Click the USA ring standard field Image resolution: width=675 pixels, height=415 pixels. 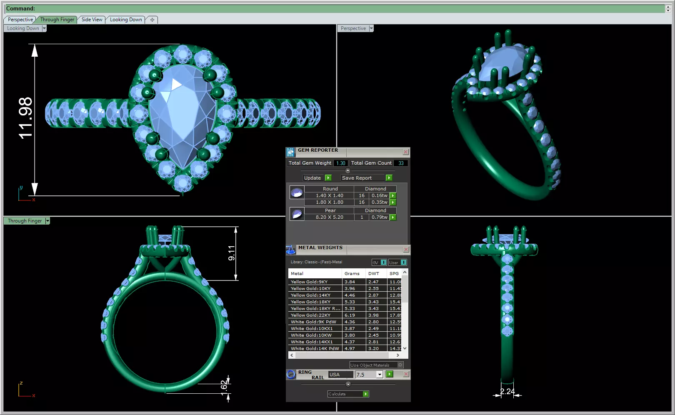[x=340, y=375]
